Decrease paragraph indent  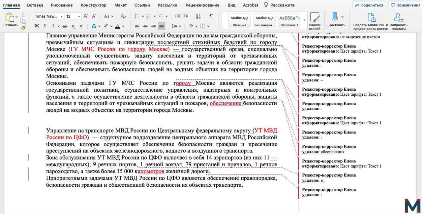(177, 16)
